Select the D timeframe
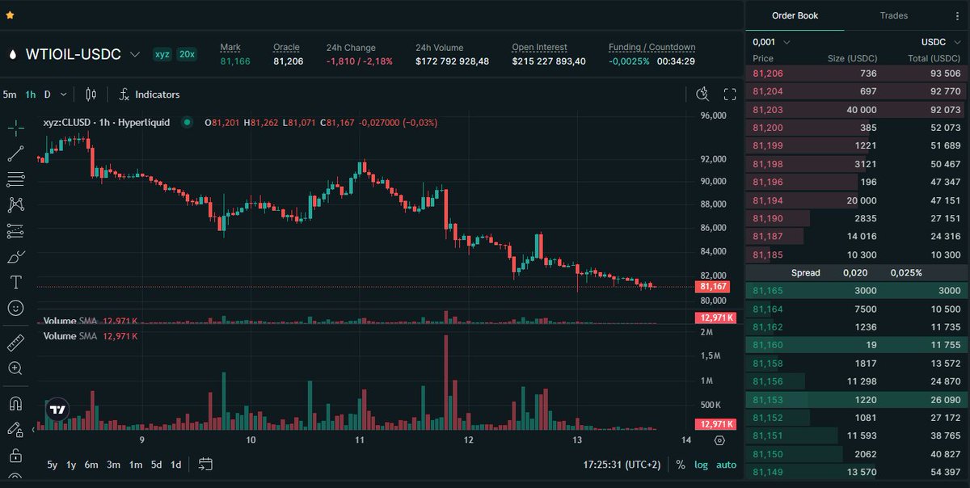Image resolution: width=970 pixels, height=488 pixels. coord(47,95)
